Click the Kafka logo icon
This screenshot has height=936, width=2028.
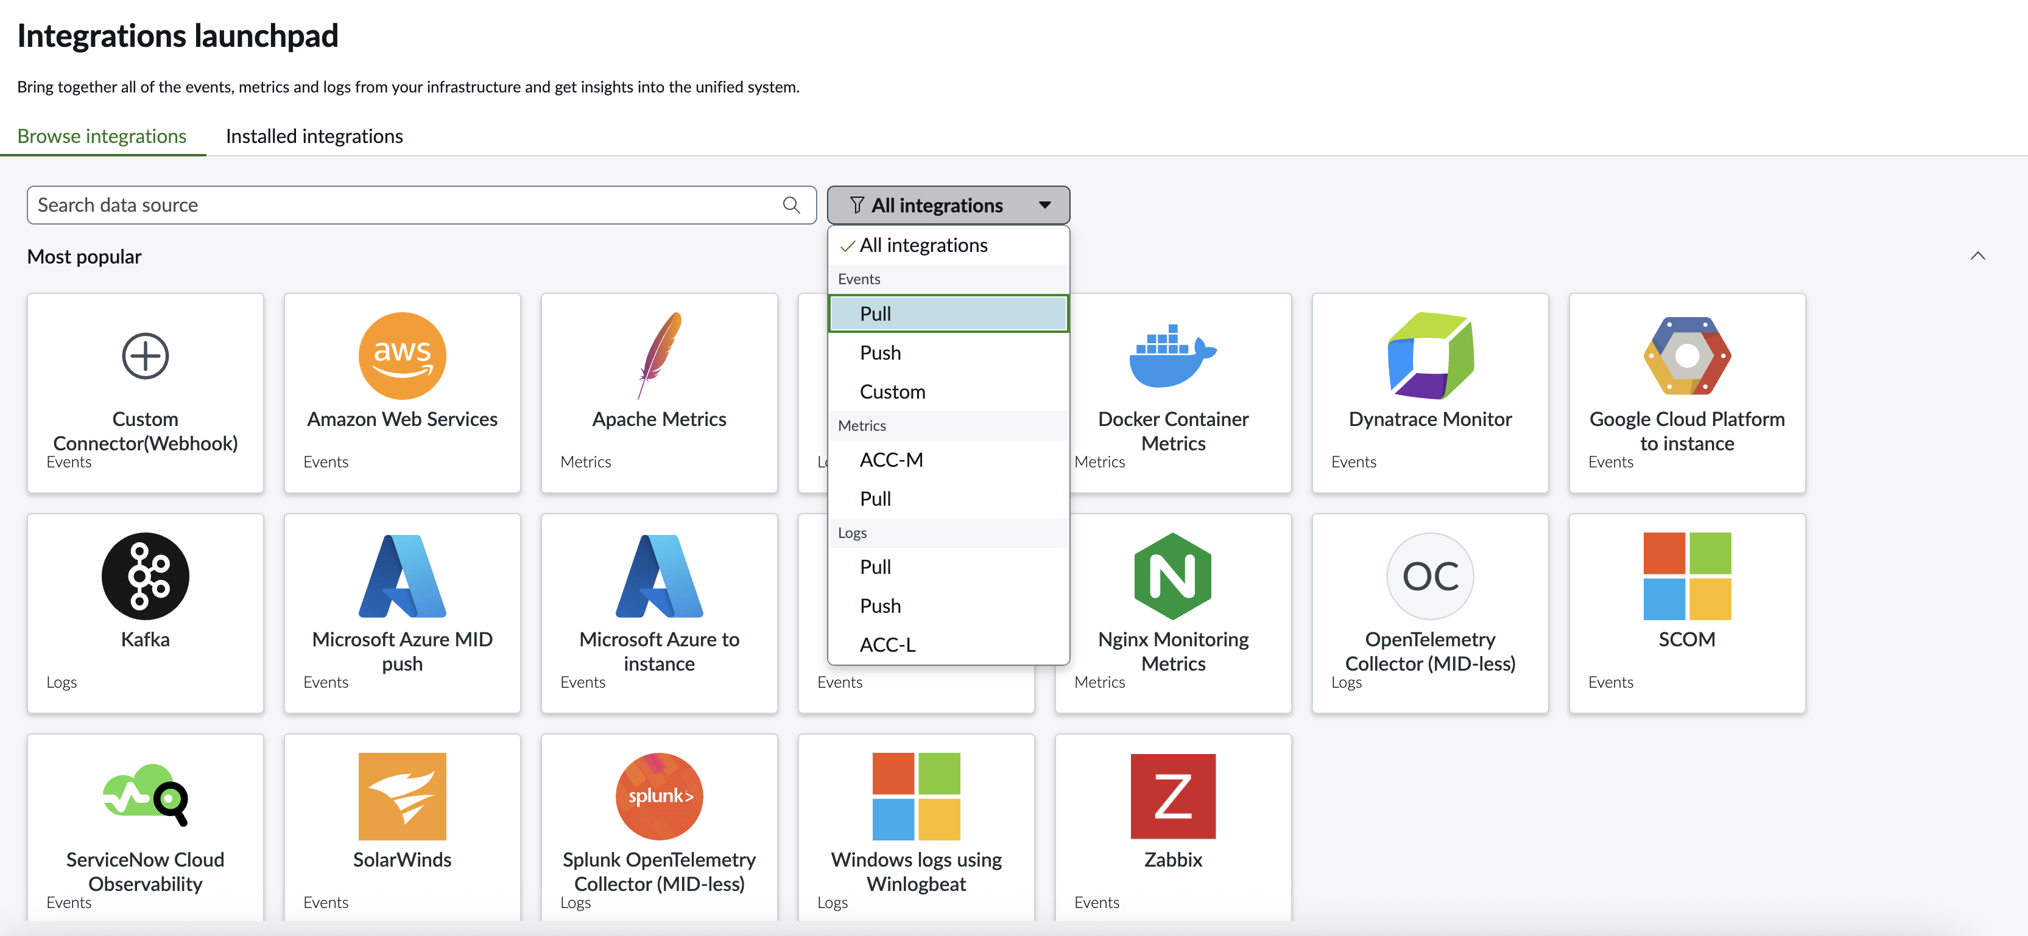click(146, 576)
